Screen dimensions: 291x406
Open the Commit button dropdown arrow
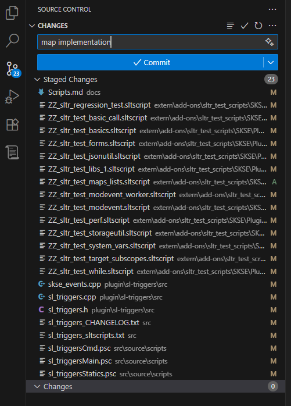click(271, 62)
